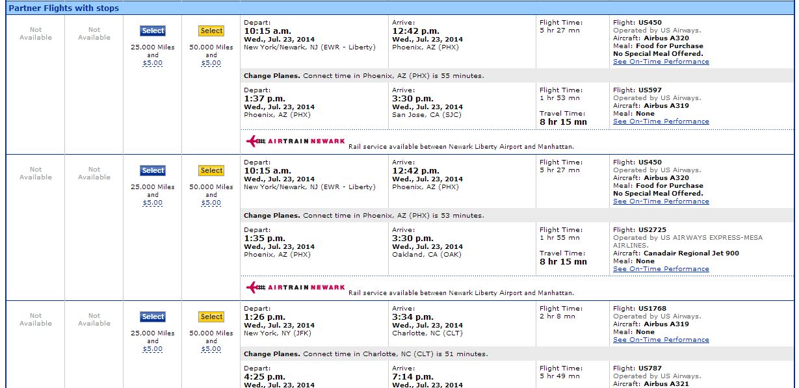Viewport: 799px width, 388px height.
Task: View $5.00 fee under 25,000 miles, Oakland itinerary
Action: [x=153, y=203]
